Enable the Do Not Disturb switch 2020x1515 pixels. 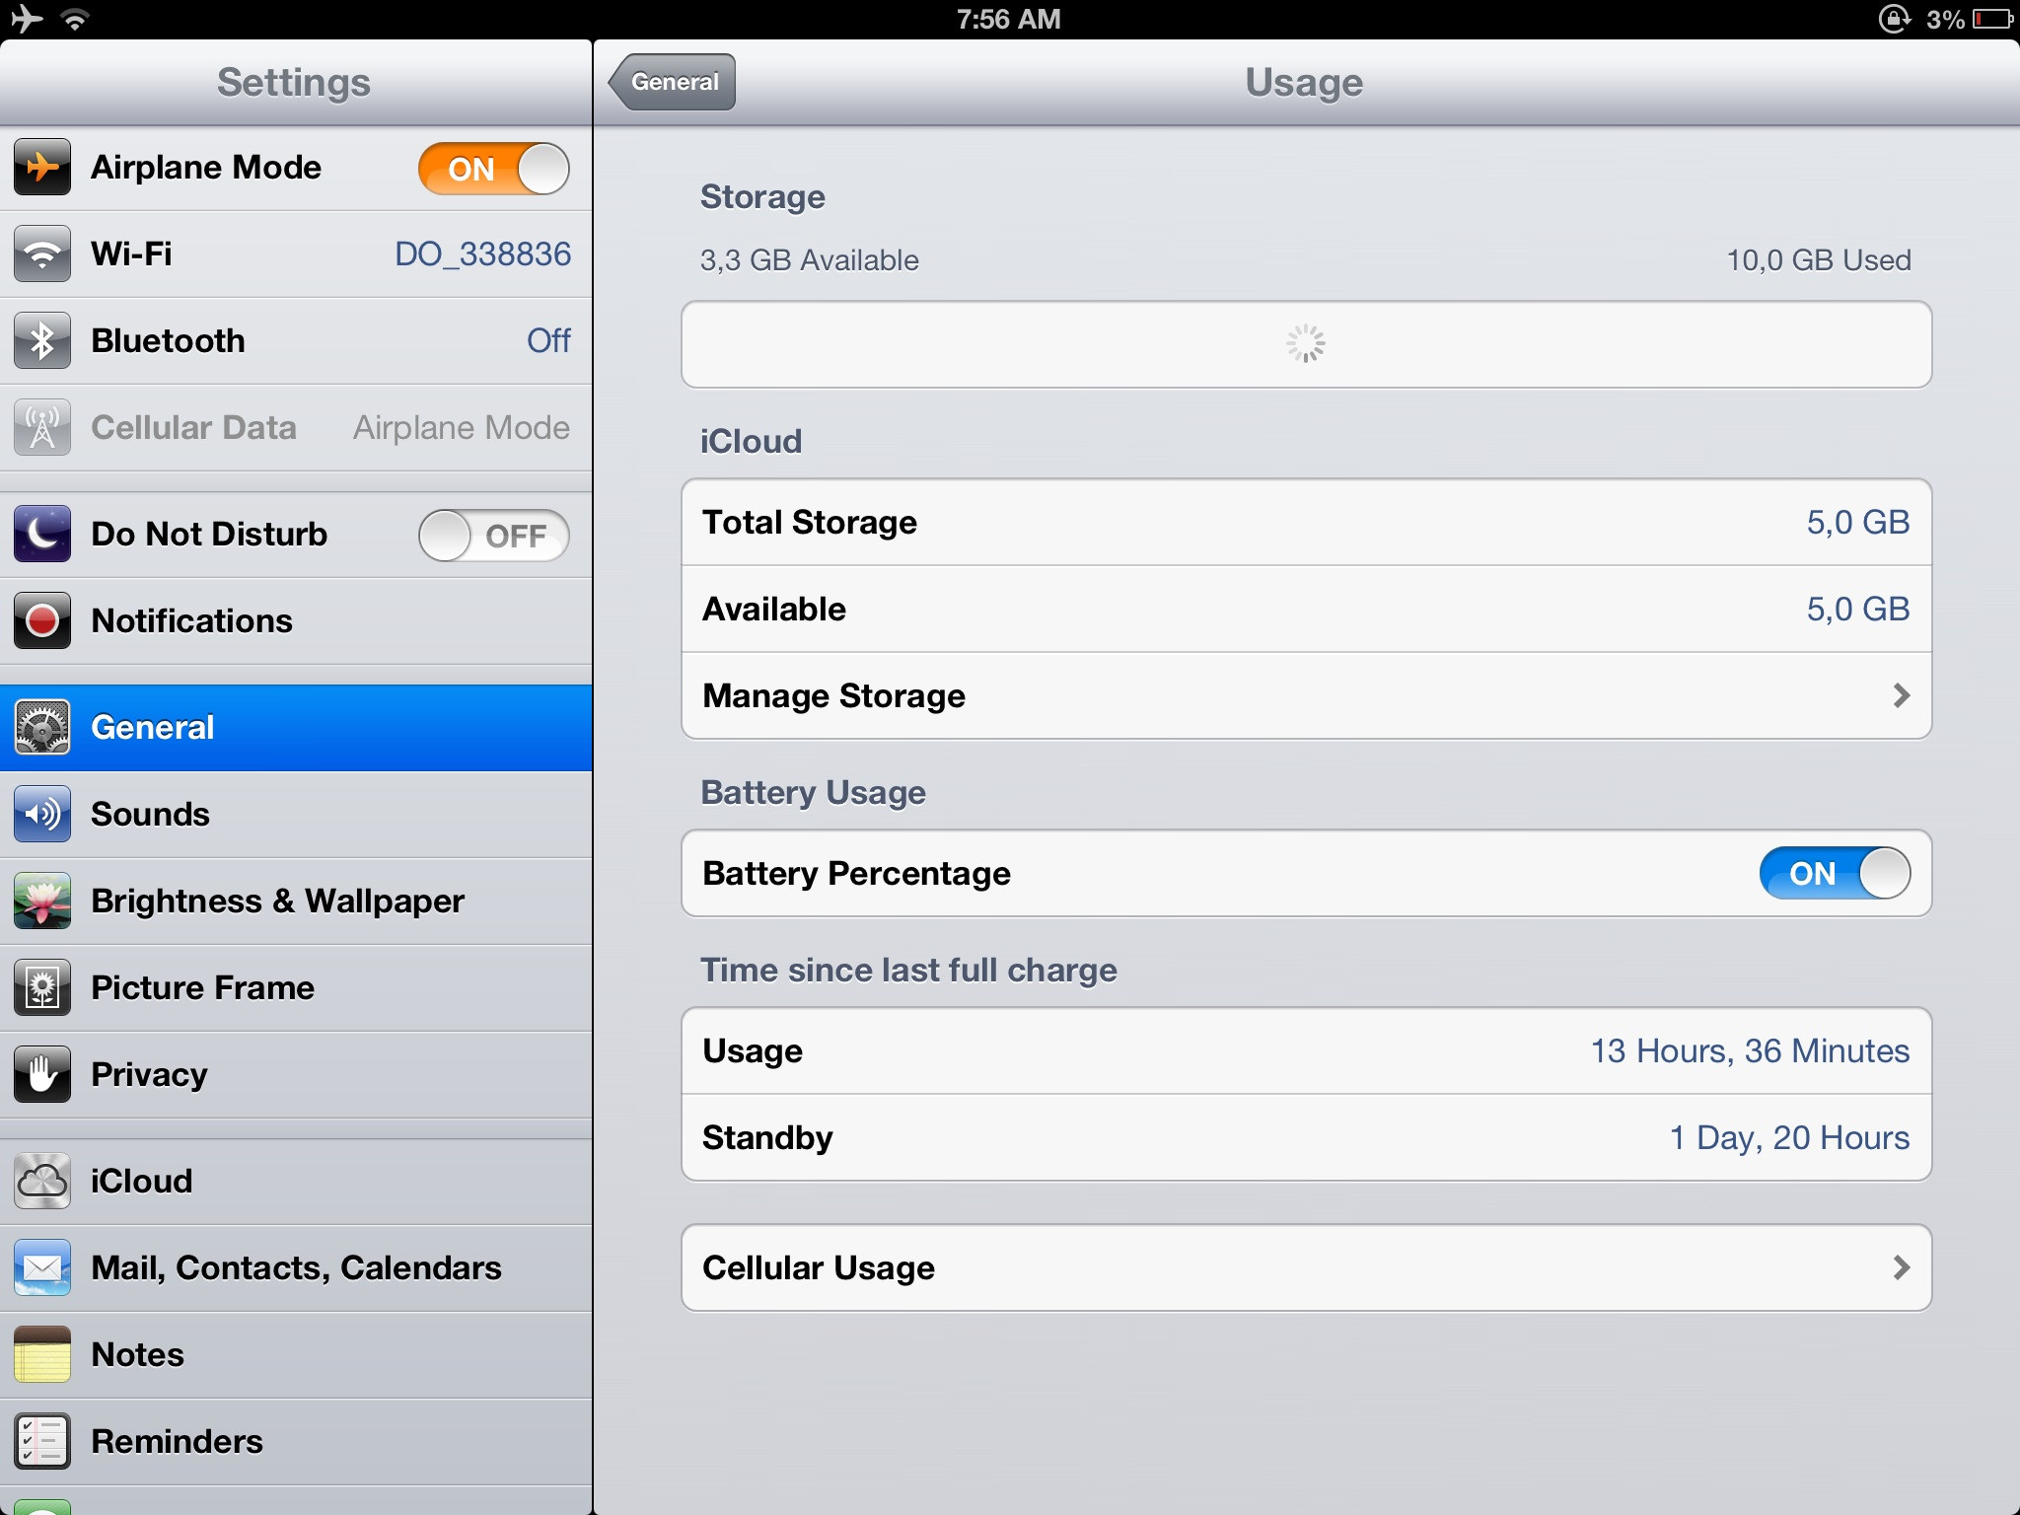(x=493, y=536)
